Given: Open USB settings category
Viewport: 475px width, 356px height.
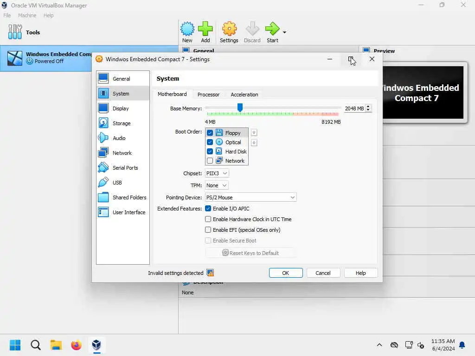Looking at the screenshot, I should pyautogui.click(x=122, y=183).
